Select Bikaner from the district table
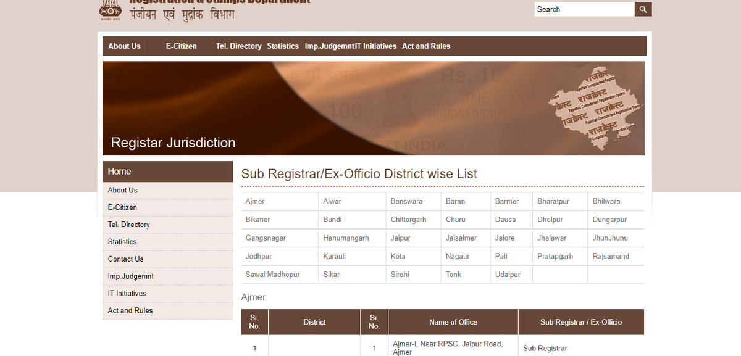The height and width of the screenshot is (356, 741). [258, 220]
